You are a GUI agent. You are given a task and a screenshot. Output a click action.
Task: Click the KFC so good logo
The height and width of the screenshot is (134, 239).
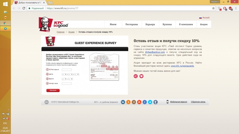(x=53, y=24)
